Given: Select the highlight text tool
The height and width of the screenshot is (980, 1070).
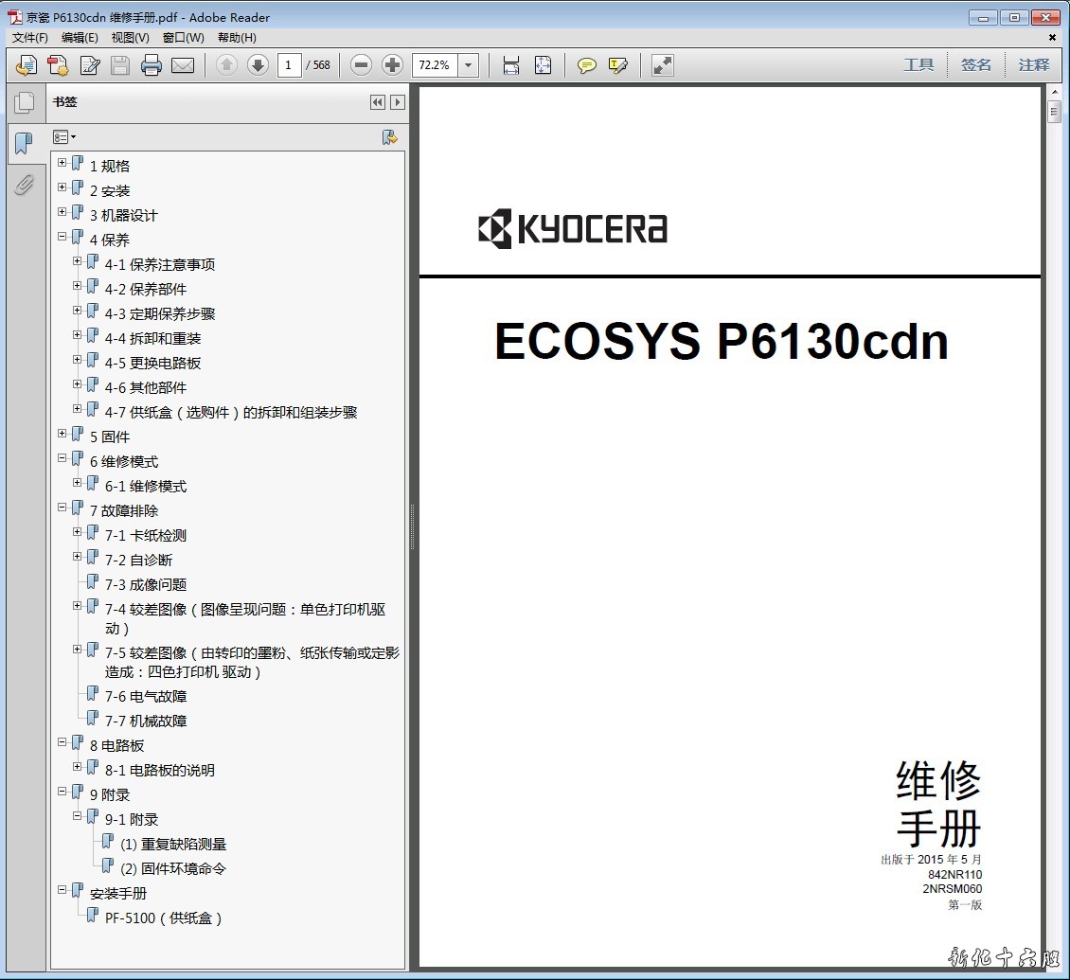Looking at the screenshot, I should [618, 65].
